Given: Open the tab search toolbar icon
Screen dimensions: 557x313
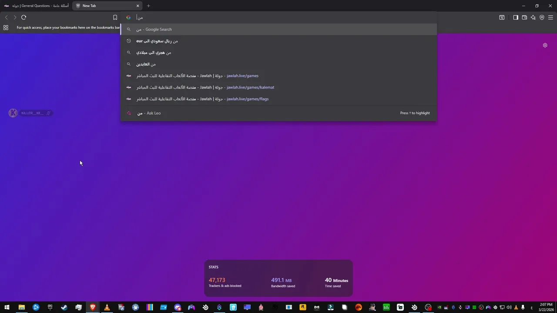Looking at the screenshot, I should point(502,17).
